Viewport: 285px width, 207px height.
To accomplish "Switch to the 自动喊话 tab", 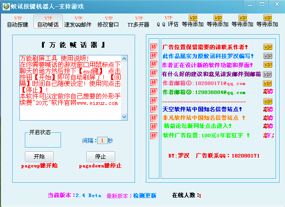I will (x=48, y=22).
